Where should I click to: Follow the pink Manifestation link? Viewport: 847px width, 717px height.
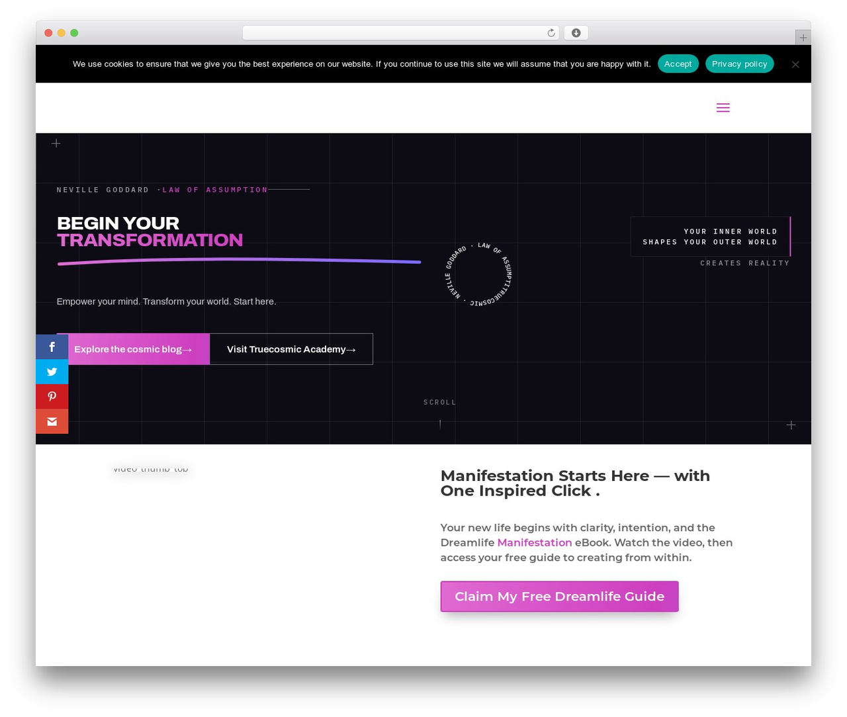click(534, 542)
